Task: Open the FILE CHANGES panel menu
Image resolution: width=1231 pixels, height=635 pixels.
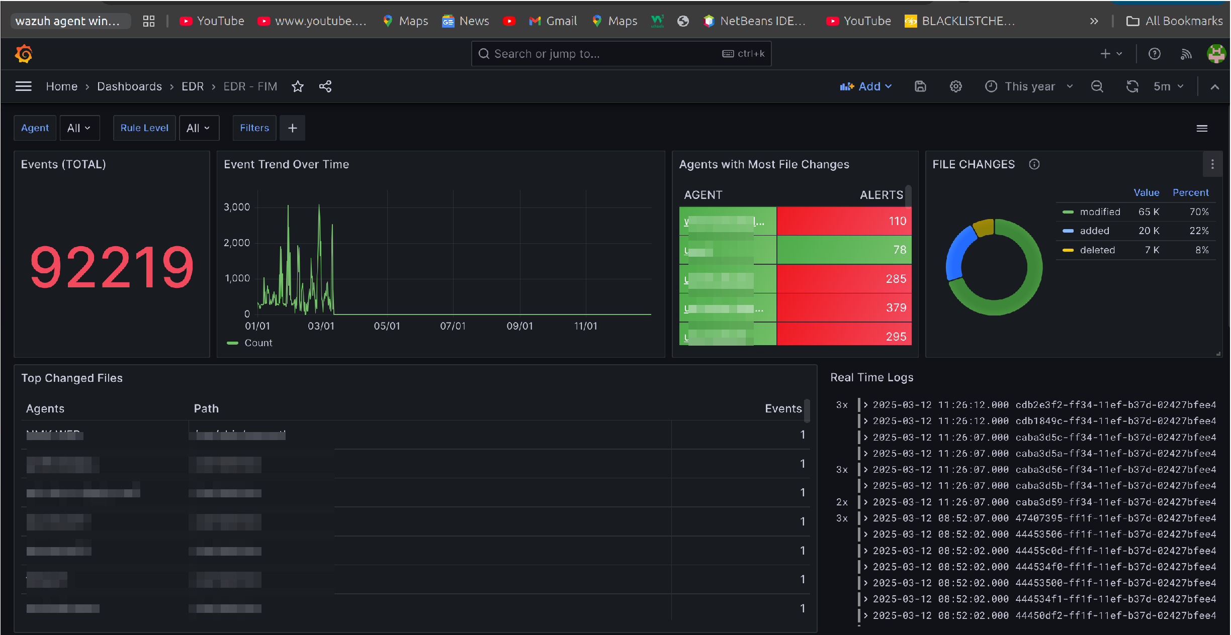Action: point(1212,164)
